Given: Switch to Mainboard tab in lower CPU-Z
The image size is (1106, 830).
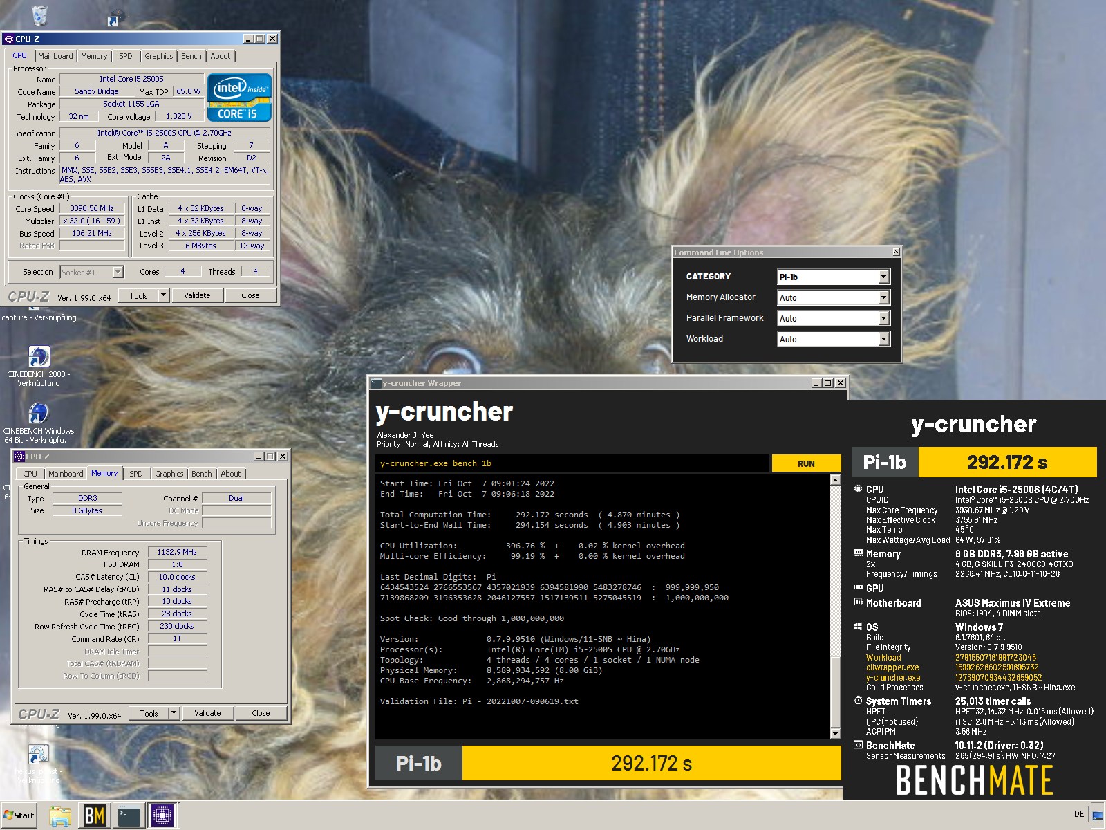Looking at the screenshot, I should (66, 474).
